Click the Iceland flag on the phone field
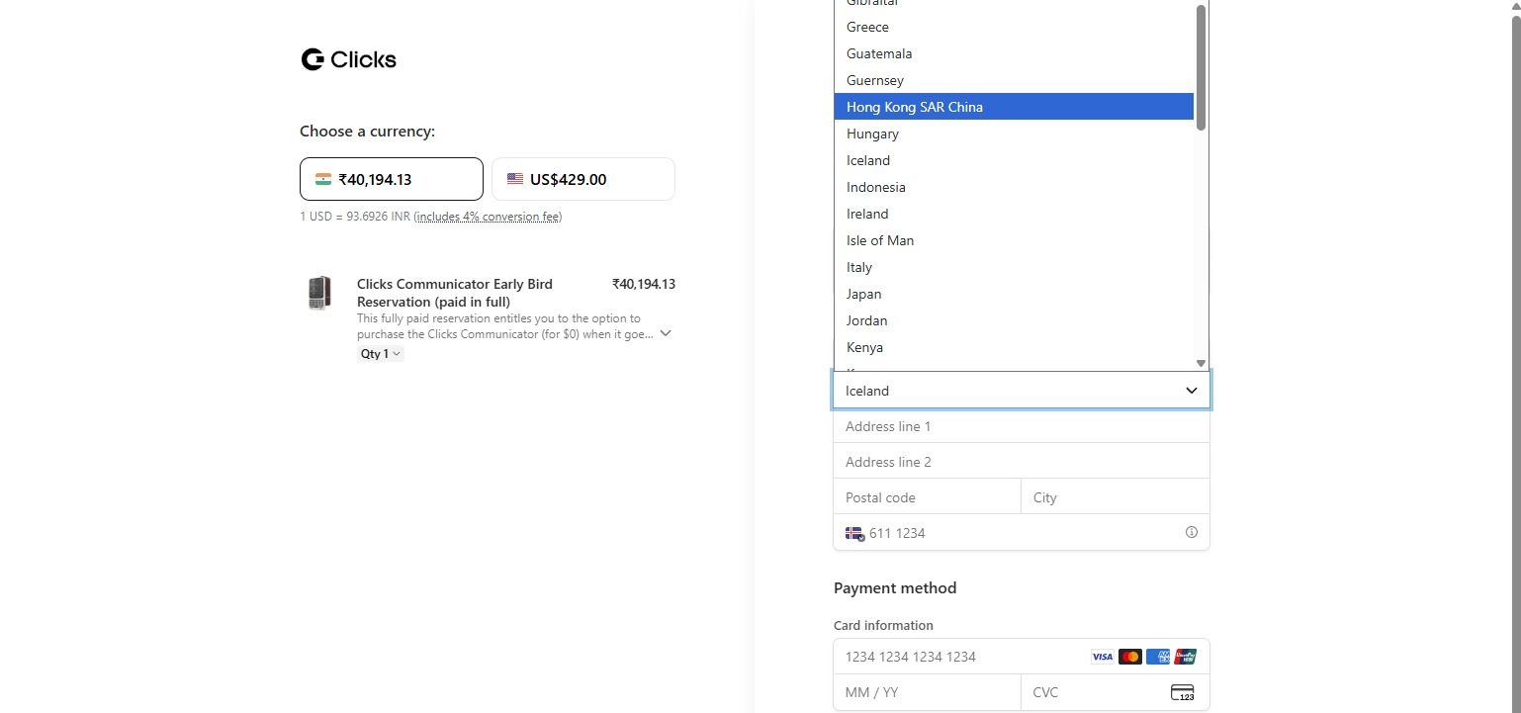The width and height of the screenshot is (1521, 713). (853, 532)
